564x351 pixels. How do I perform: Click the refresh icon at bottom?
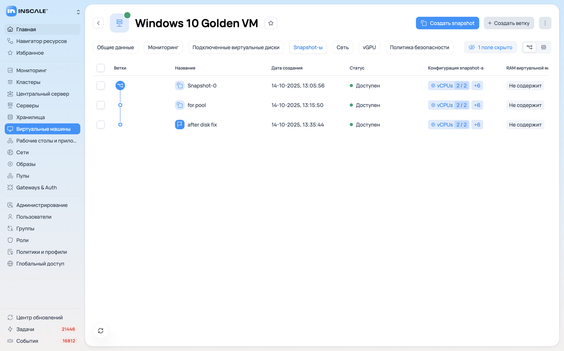101,331
